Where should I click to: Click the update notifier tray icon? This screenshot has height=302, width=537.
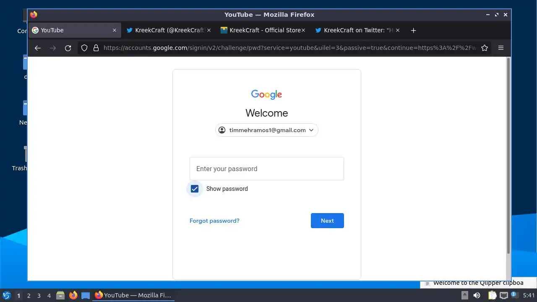[515, 295]
